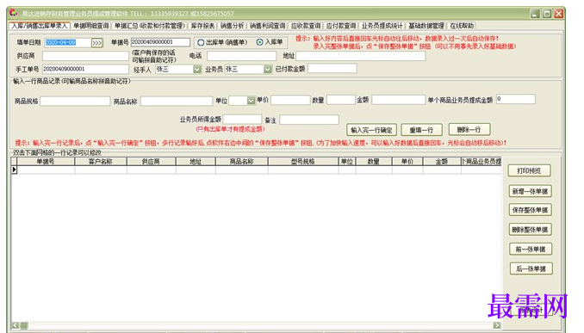Click the 地址 column header in grid
Viewport: 584px width, 333px height.
click(196, 162)
